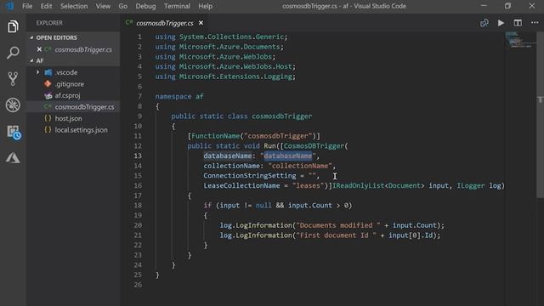Open the Source Control view
The width and height of the screenshot is (544, 306).
(x=13, y=79)
